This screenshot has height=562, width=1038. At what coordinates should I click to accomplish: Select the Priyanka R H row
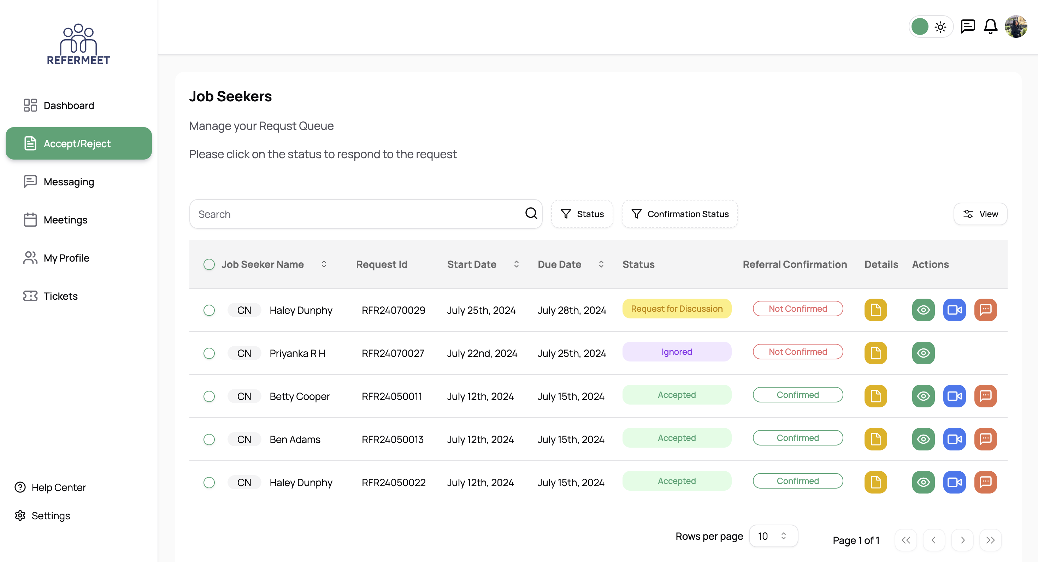pos(209,353)
